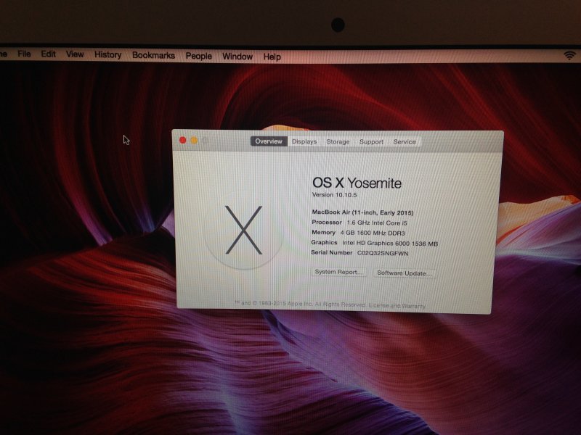Minimize the window with the yellow button
Viewport: 581px width, 435px height.
[194, 141]
